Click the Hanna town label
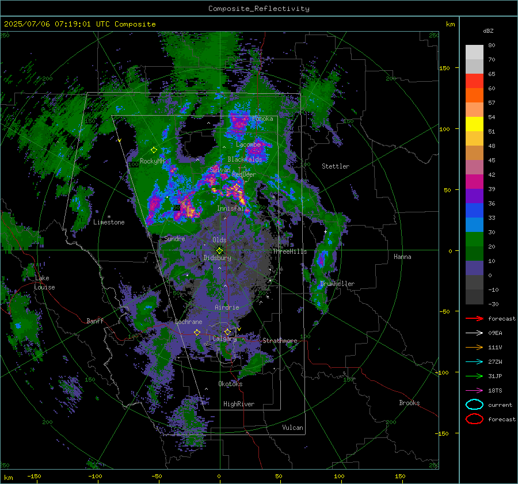The height and width of the screenshot is (484, 518). point(402,257)
